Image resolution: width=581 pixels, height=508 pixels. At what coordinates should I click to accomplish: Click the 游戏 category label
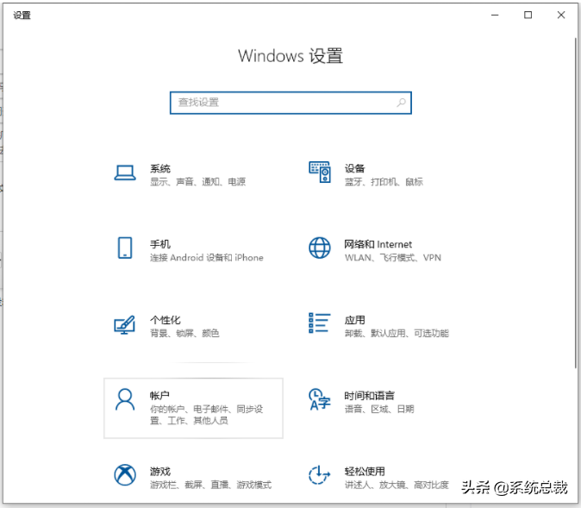click(x=160, y=471)
